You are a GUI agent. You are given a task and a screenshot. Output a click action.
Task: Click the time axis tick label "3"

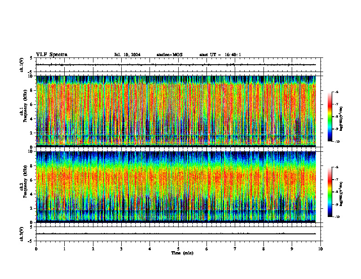click(121, 249)
